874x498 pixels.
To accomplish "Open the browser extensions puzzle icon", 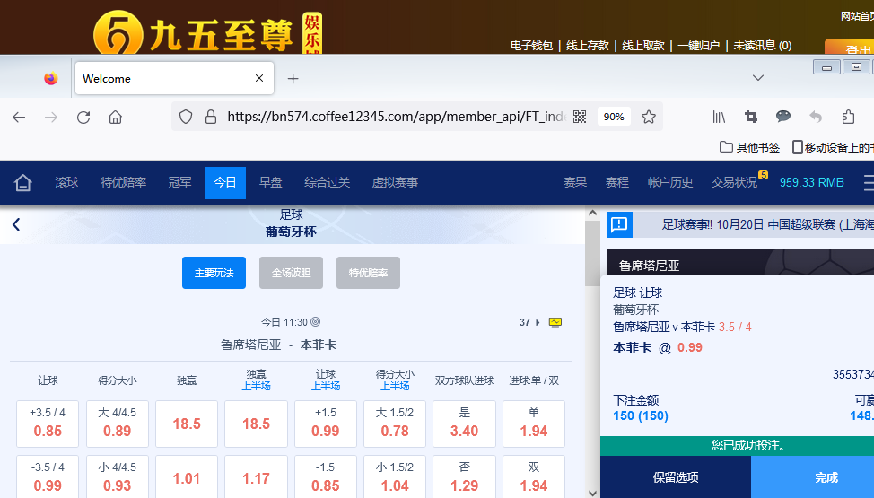I will (x=848, y=117).
